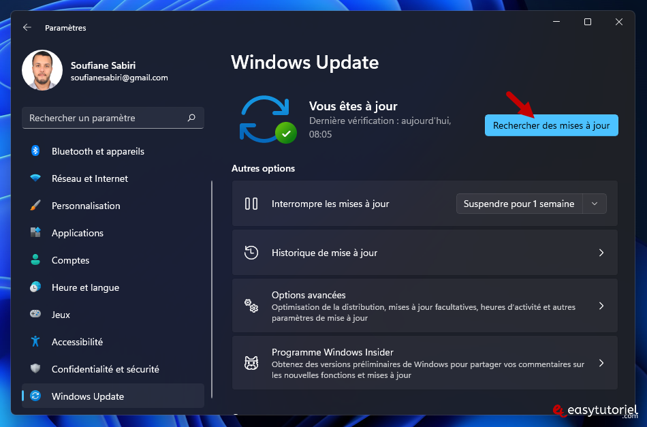Select Confidentialité et sécurité
This screenshot has width=647, height=427.
[x=112, y=369]
